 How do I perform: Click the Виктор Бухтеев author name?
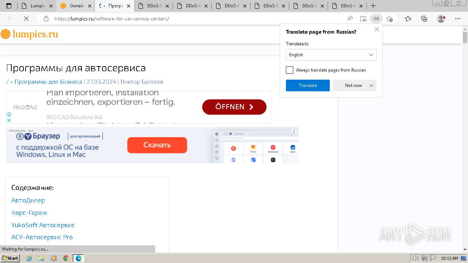coord(142,82)
